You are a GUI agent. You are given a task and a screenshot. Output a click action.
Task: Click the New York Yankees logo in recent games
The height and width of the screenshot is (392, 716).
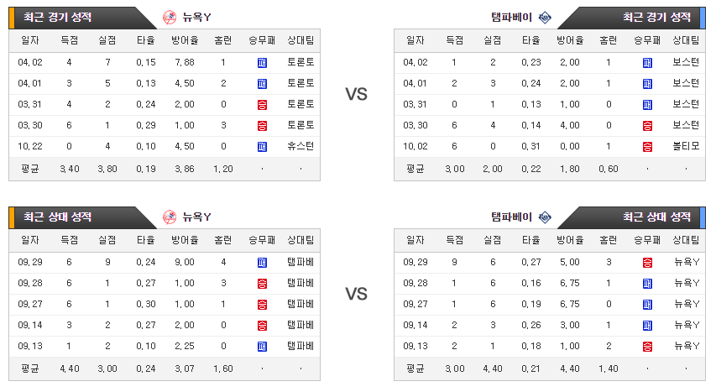coord(170,18)
